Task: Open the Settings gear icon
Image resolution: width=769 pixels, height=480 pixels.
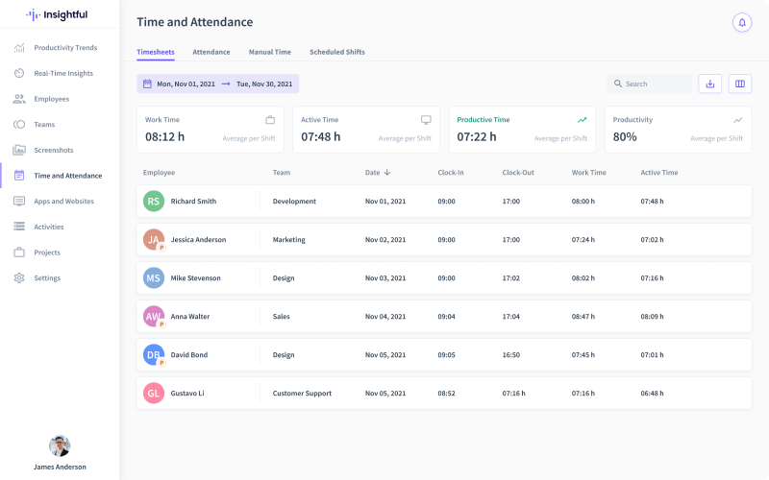Action: pyautogui.click(x=19, y=278)
